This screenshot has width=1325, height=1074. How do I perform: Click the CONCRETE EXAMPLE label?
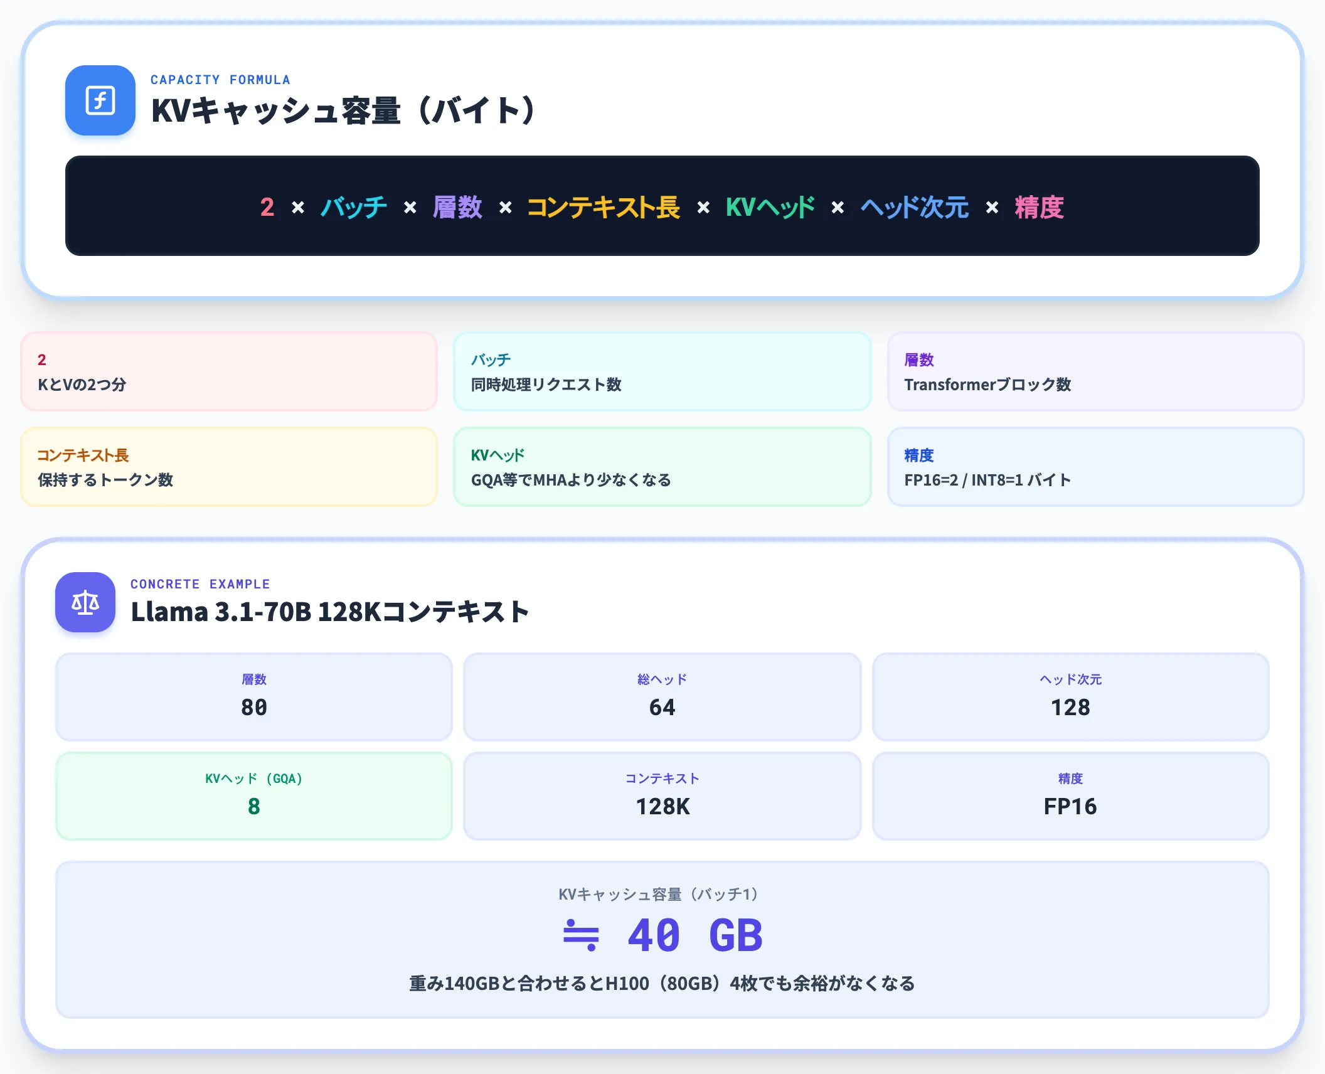click(x=200, y=584)
